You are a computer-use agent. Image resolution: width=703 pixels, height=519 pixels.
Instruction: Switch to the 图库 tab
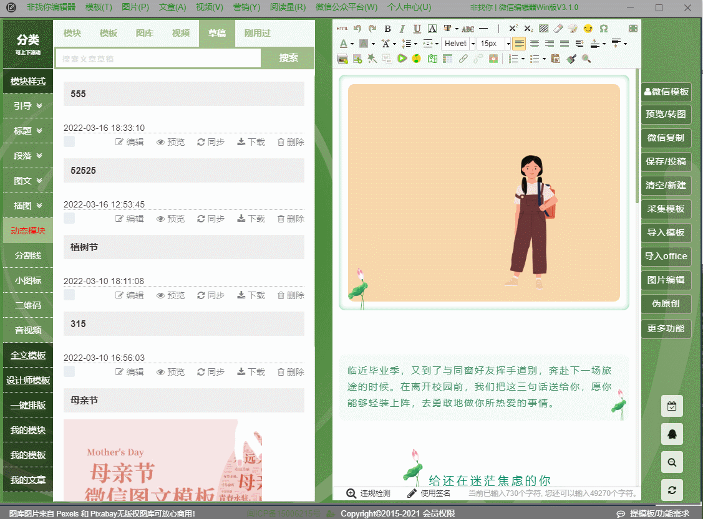tap(144, 33)
